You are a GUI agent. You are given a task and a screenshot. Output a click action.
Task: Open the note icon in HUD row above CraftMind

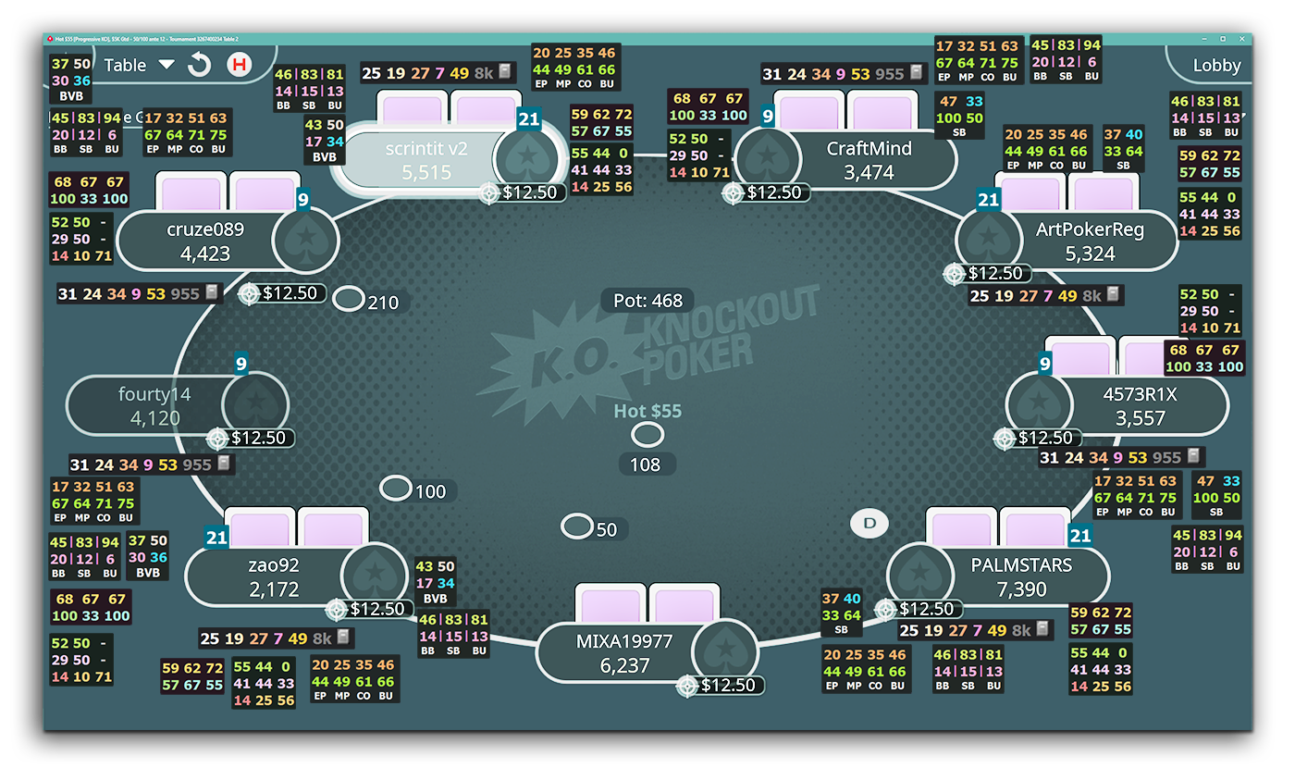(917, 72)
